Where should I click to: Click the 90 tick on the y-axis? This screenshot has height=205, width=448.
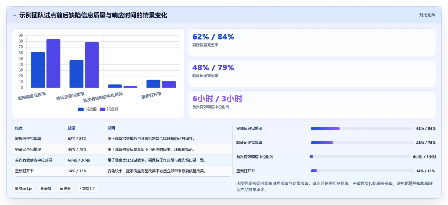tap(21, 35)
